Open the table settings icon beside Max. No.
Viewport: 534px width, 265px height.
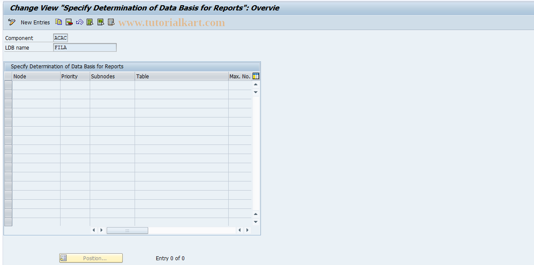(256, 76)
